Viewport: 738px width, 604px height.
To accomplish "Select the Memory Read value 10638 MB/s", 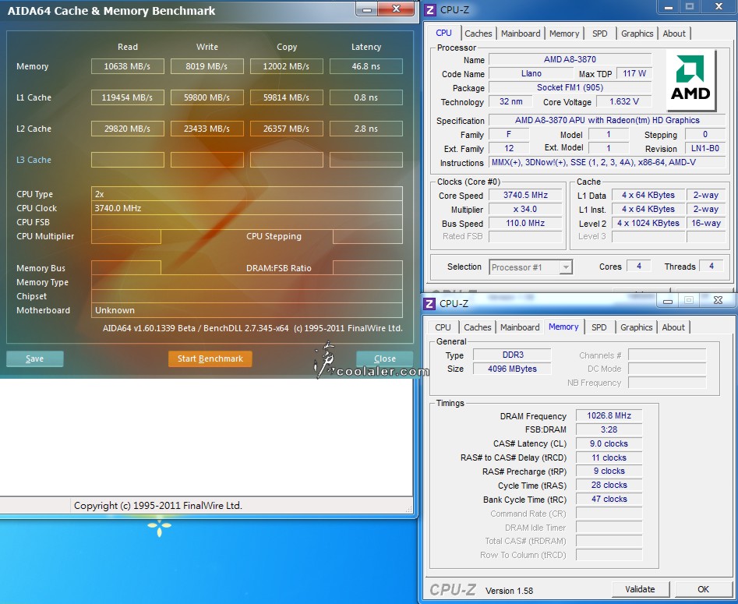I will pyautogui.click(x=128, y=66).
